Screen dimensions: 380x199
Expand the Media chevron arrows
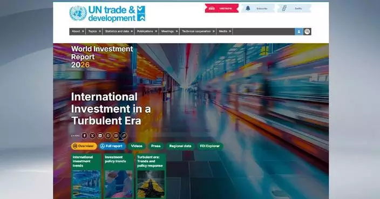(230, 31)
